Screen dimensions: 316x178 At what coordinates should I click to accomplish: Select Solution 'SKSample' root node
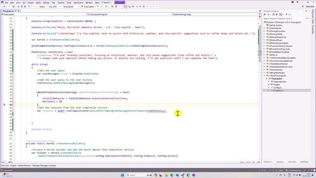point(283,22)
